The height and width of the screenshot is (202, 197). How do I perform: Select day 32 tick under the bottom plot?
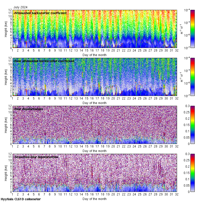(x=177, y=194)
